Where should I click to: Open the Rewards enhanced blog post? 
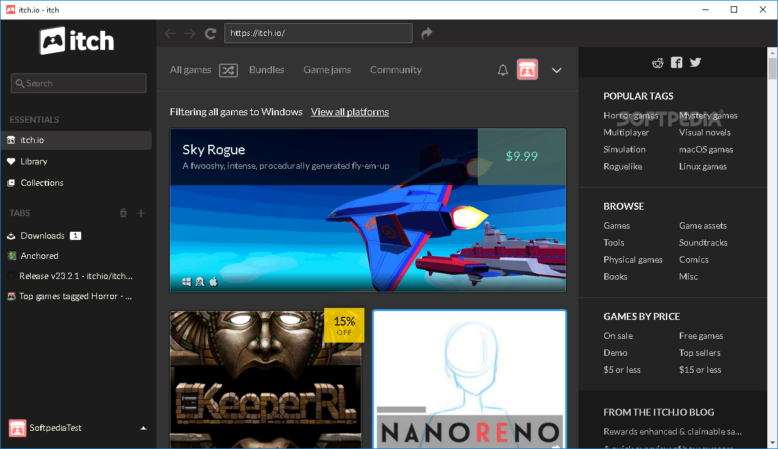(673, 431)
